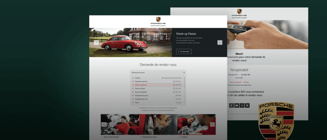Click the Instagram icon

(x=242, y=105)
